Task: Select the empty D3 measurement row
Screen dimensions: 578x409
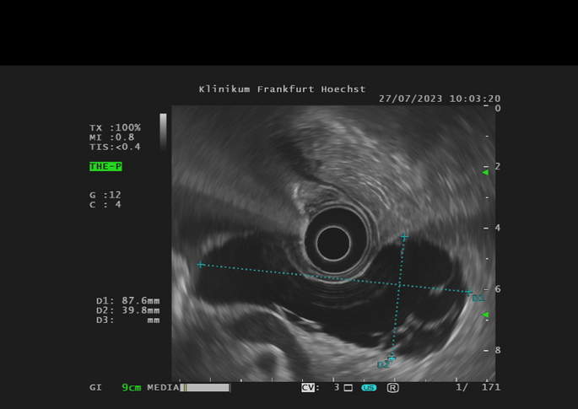Action: (127, 320)
